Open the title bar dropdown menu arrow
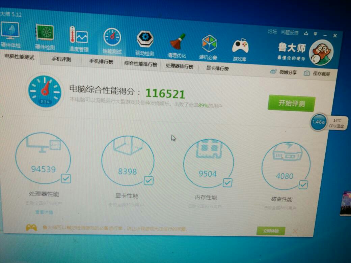 (x=316, y=34)
